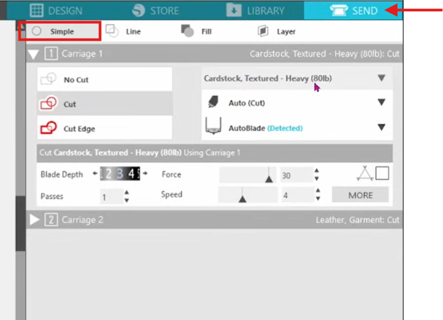
Task: Increase blade depth with right arrow
Action: coord(145,173)
